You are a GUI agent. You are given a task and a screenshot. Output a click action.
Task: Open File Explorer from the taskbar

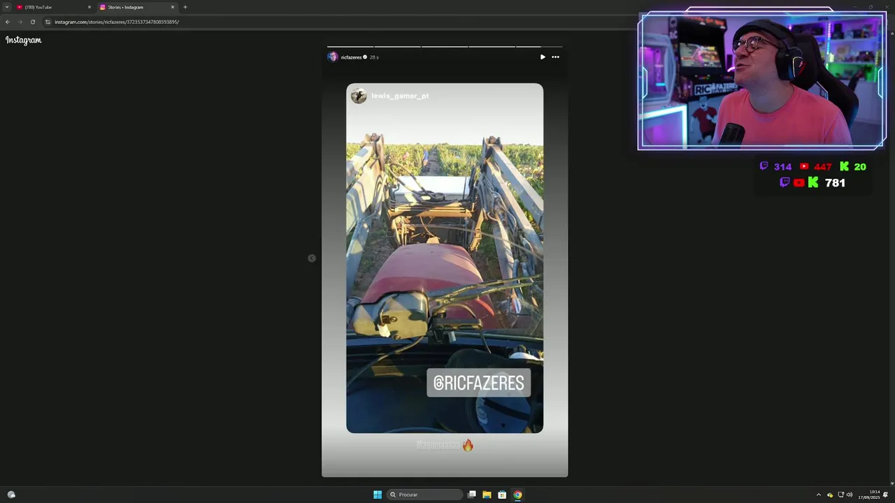click(x=487, y=495)
